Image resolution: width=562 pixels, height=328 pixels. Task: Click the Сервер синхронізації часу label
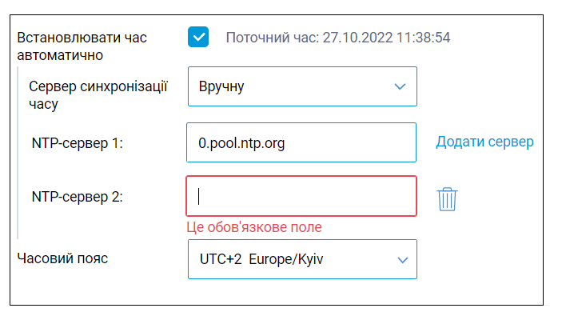click(98, 95)
